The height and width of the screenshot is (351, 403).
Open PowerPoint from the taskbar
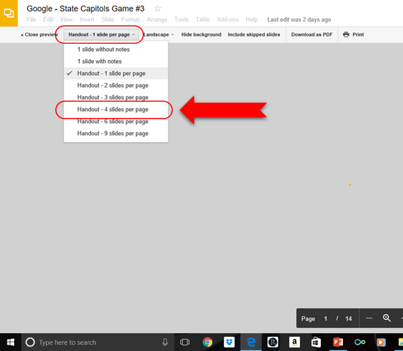click(338, 342)
